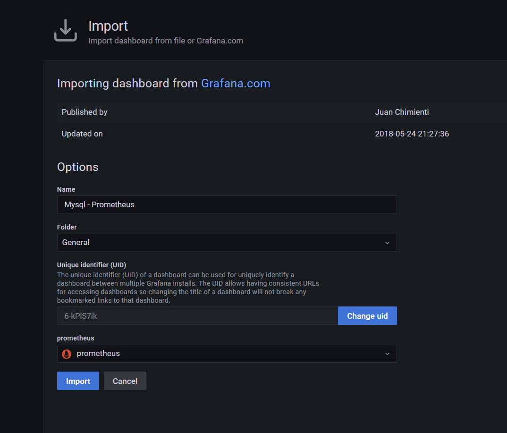This screenshot has height=433, width=507.
Task: Select 'Import dashboard from file or Grafana.com' subtitle
Action: [x=166, y=41]
